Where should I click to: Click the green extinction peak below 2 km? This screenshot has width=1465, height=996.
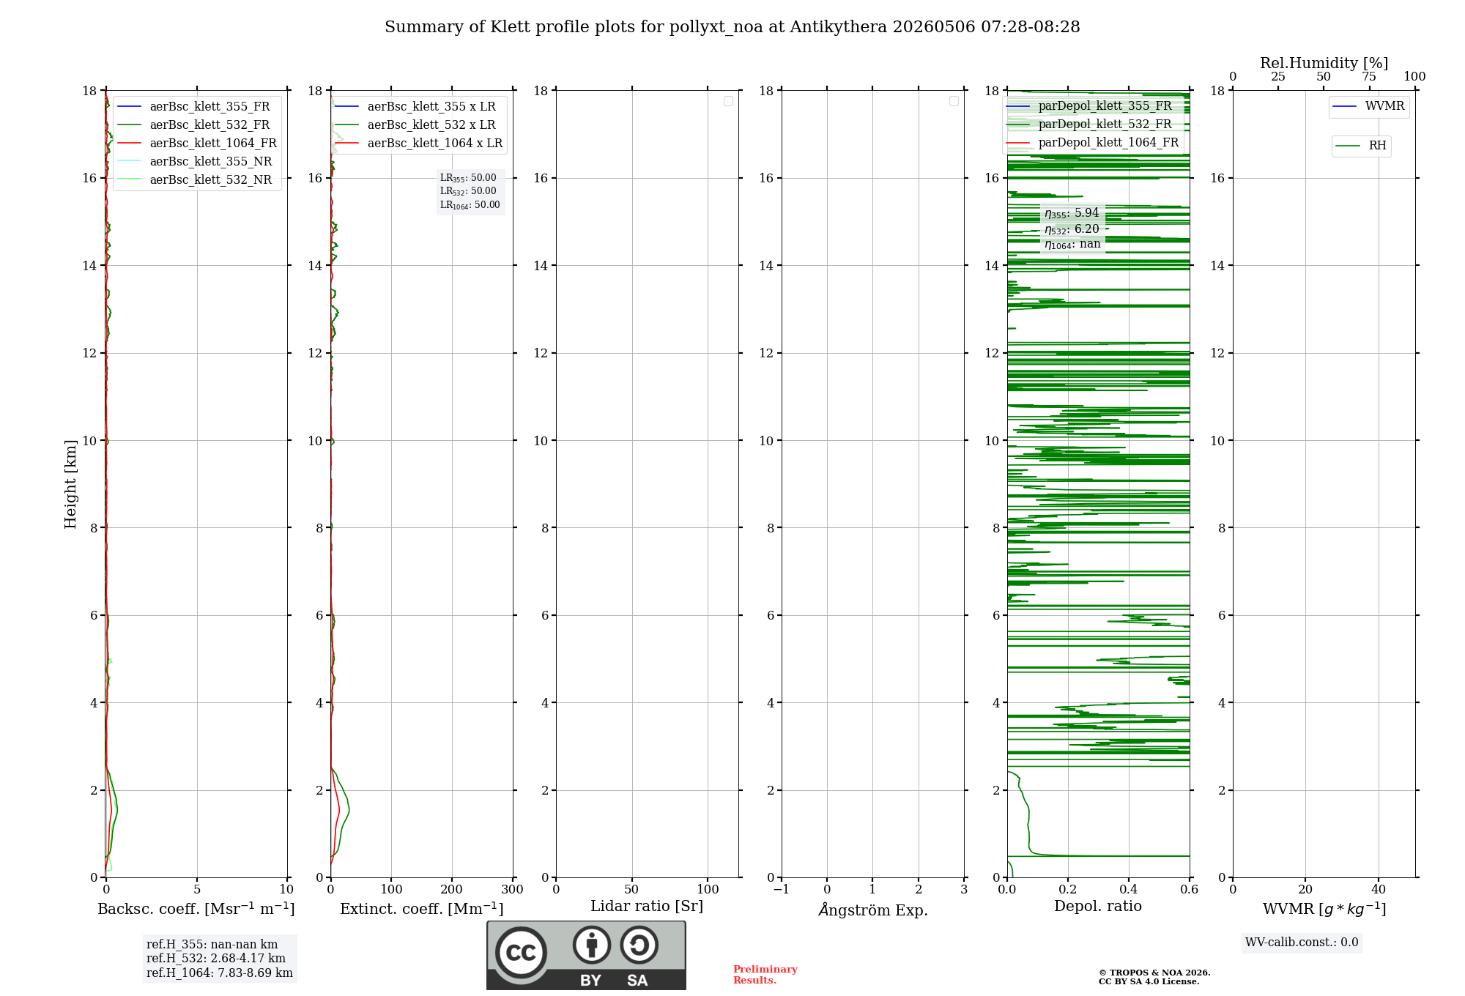coord(347,810)
